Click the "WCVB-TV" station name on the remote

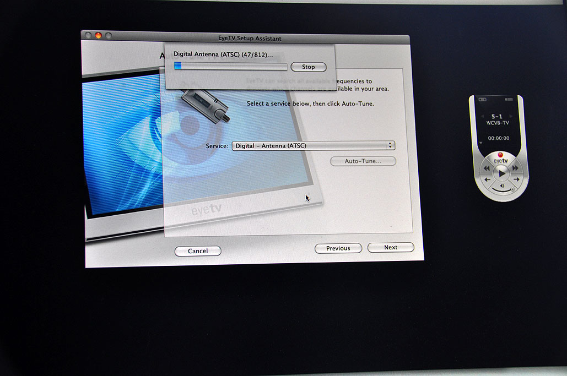pyautogui.click(x=498, y=123)
